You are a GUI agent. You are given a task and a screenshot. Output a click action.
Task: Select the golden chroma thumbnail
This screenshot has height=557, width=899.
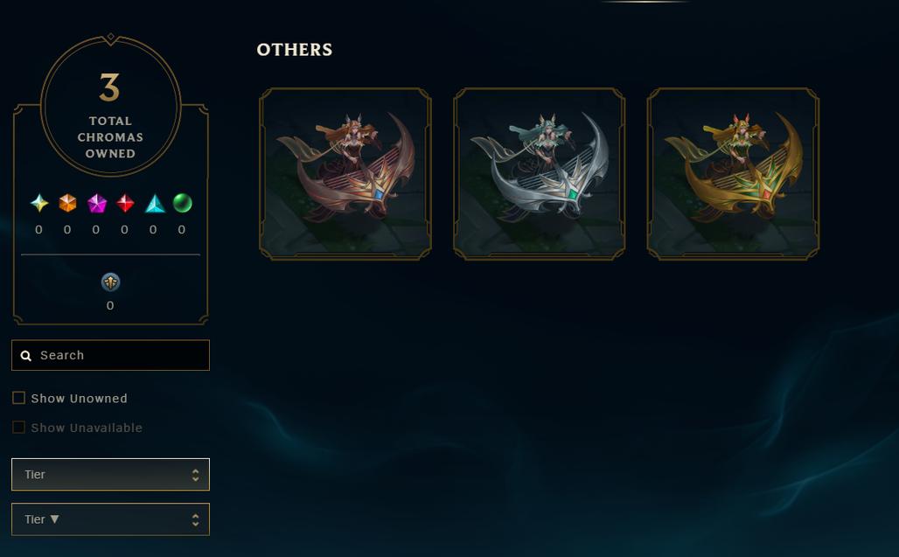pos(734,174)
